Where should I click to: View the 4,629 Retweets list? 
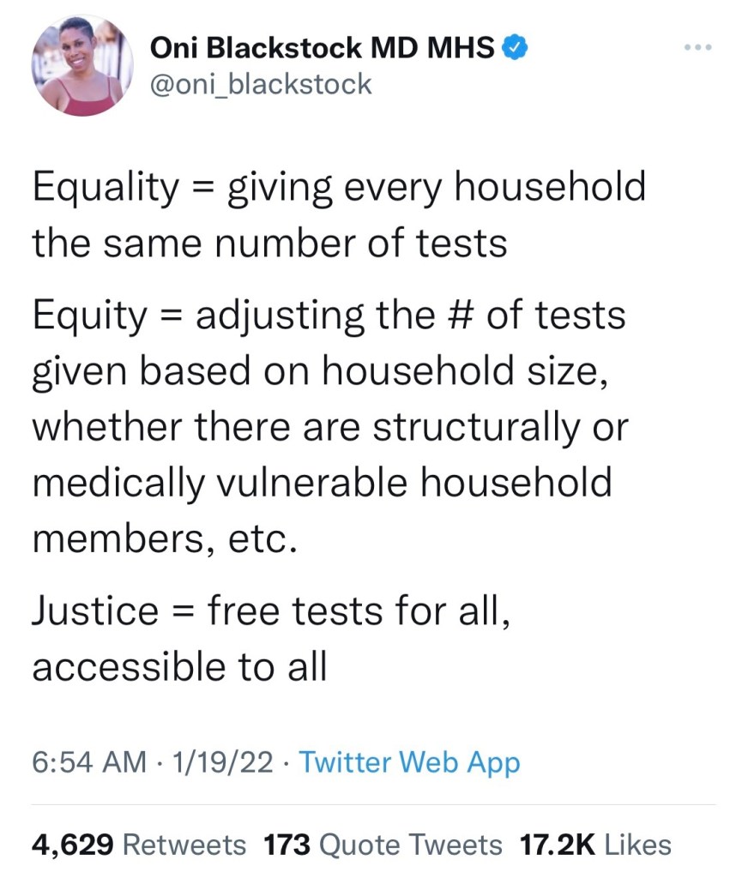point(139,845)
